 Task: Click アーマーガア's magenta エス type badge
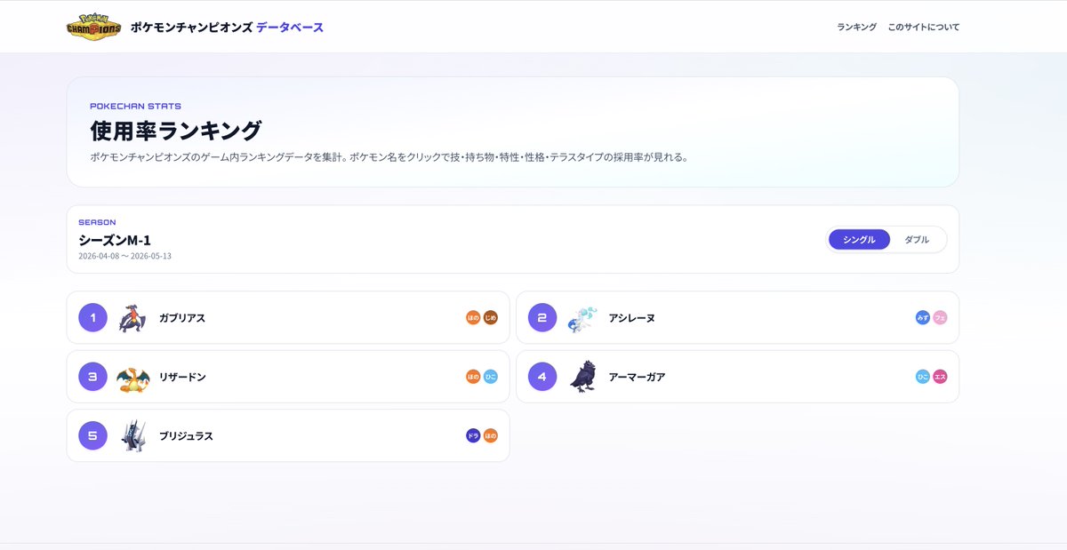pyautogui.click(x=940, y=377)
